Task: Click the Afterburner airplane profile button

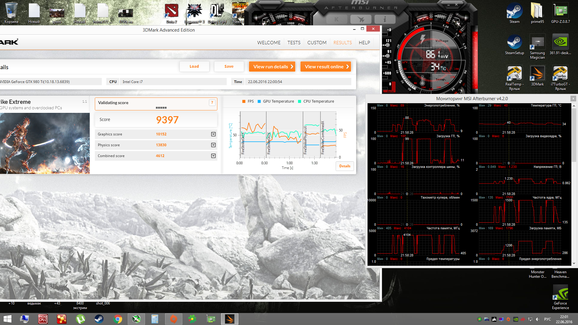Action: point(361,20)
